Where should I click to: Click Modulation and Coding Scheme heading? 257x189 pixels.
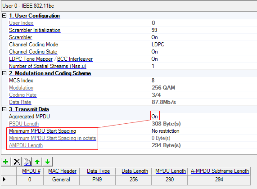(50, 73)
